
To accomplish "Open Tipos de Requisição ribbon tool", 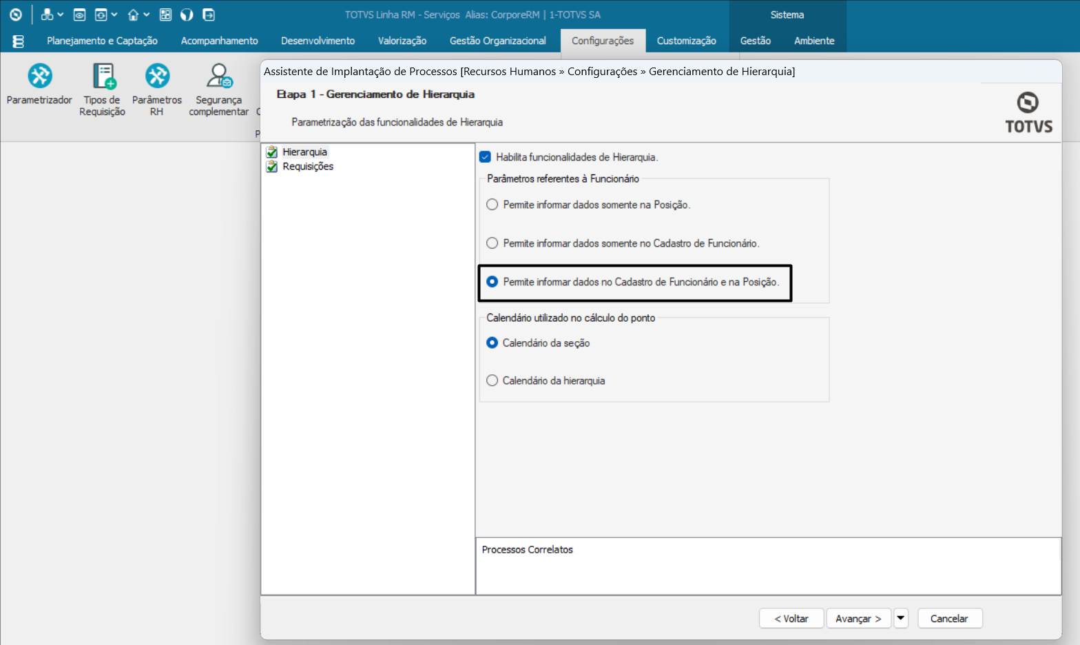I will click(x=102, y=90).
